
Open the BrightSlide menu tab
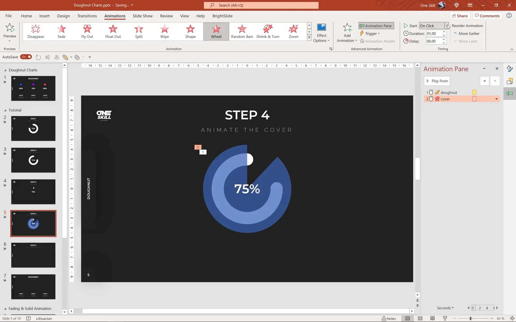[x=222, y=16]
